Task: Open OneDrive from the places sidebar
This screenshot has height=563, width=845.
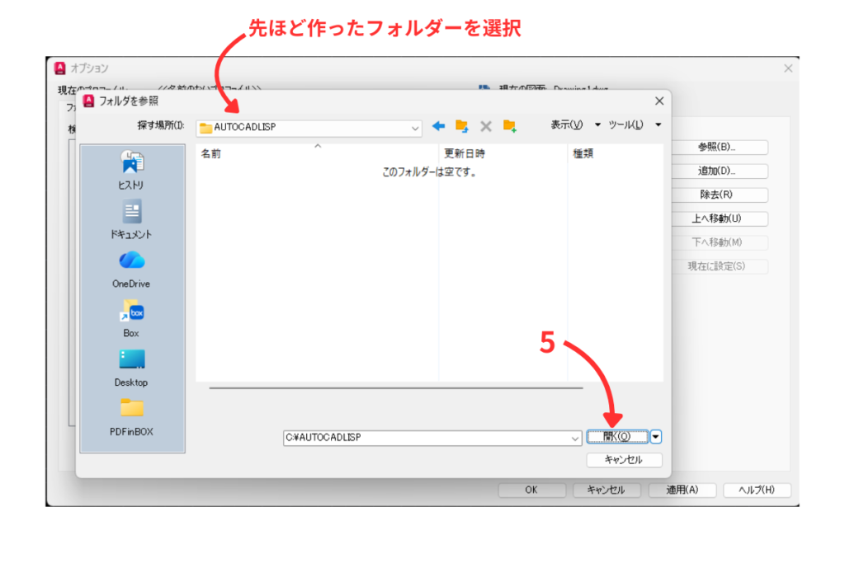Action: (x=131, y=269)
